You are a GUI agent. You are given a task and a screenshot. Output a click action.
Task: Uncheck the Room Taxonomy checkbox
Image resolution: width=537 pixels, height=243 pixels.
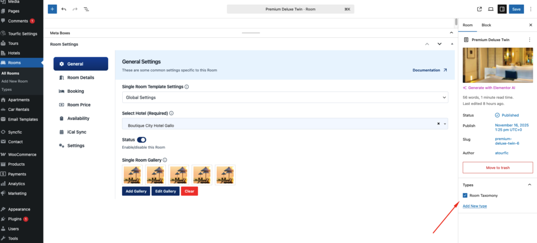point(465,195)
